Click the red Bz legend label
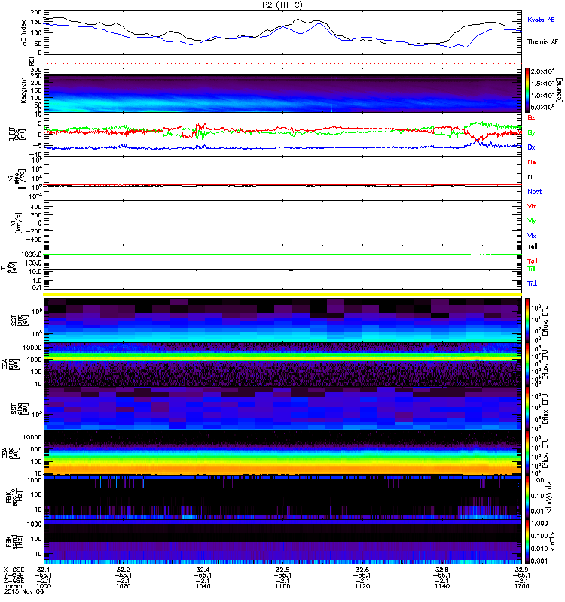565x602 pixels. click(x=531, y=117)
